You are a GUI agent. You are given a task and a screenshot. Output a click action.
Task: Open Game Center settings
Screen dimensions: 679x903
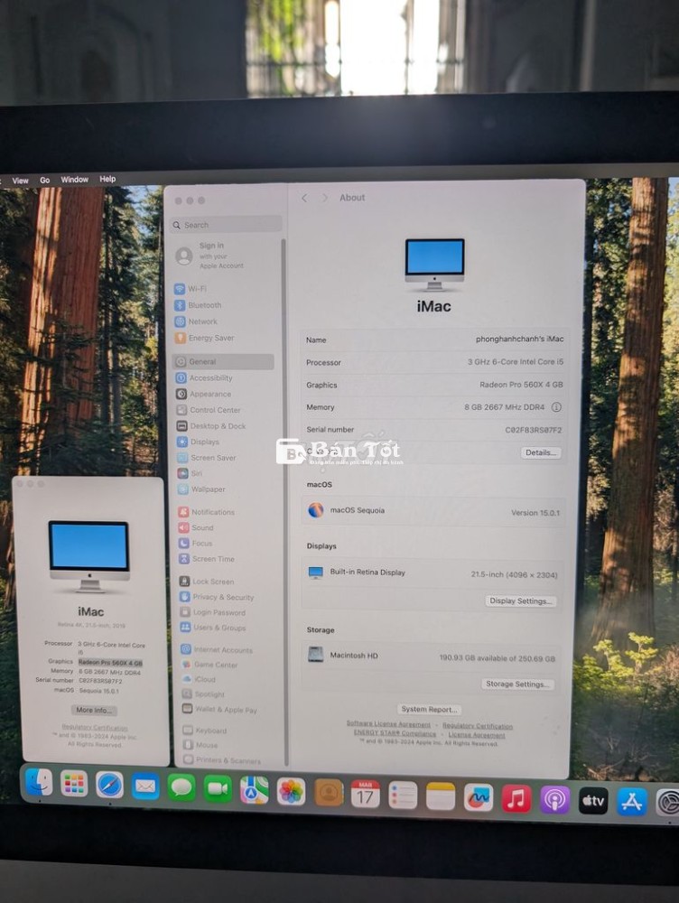(x=209, y=665)
